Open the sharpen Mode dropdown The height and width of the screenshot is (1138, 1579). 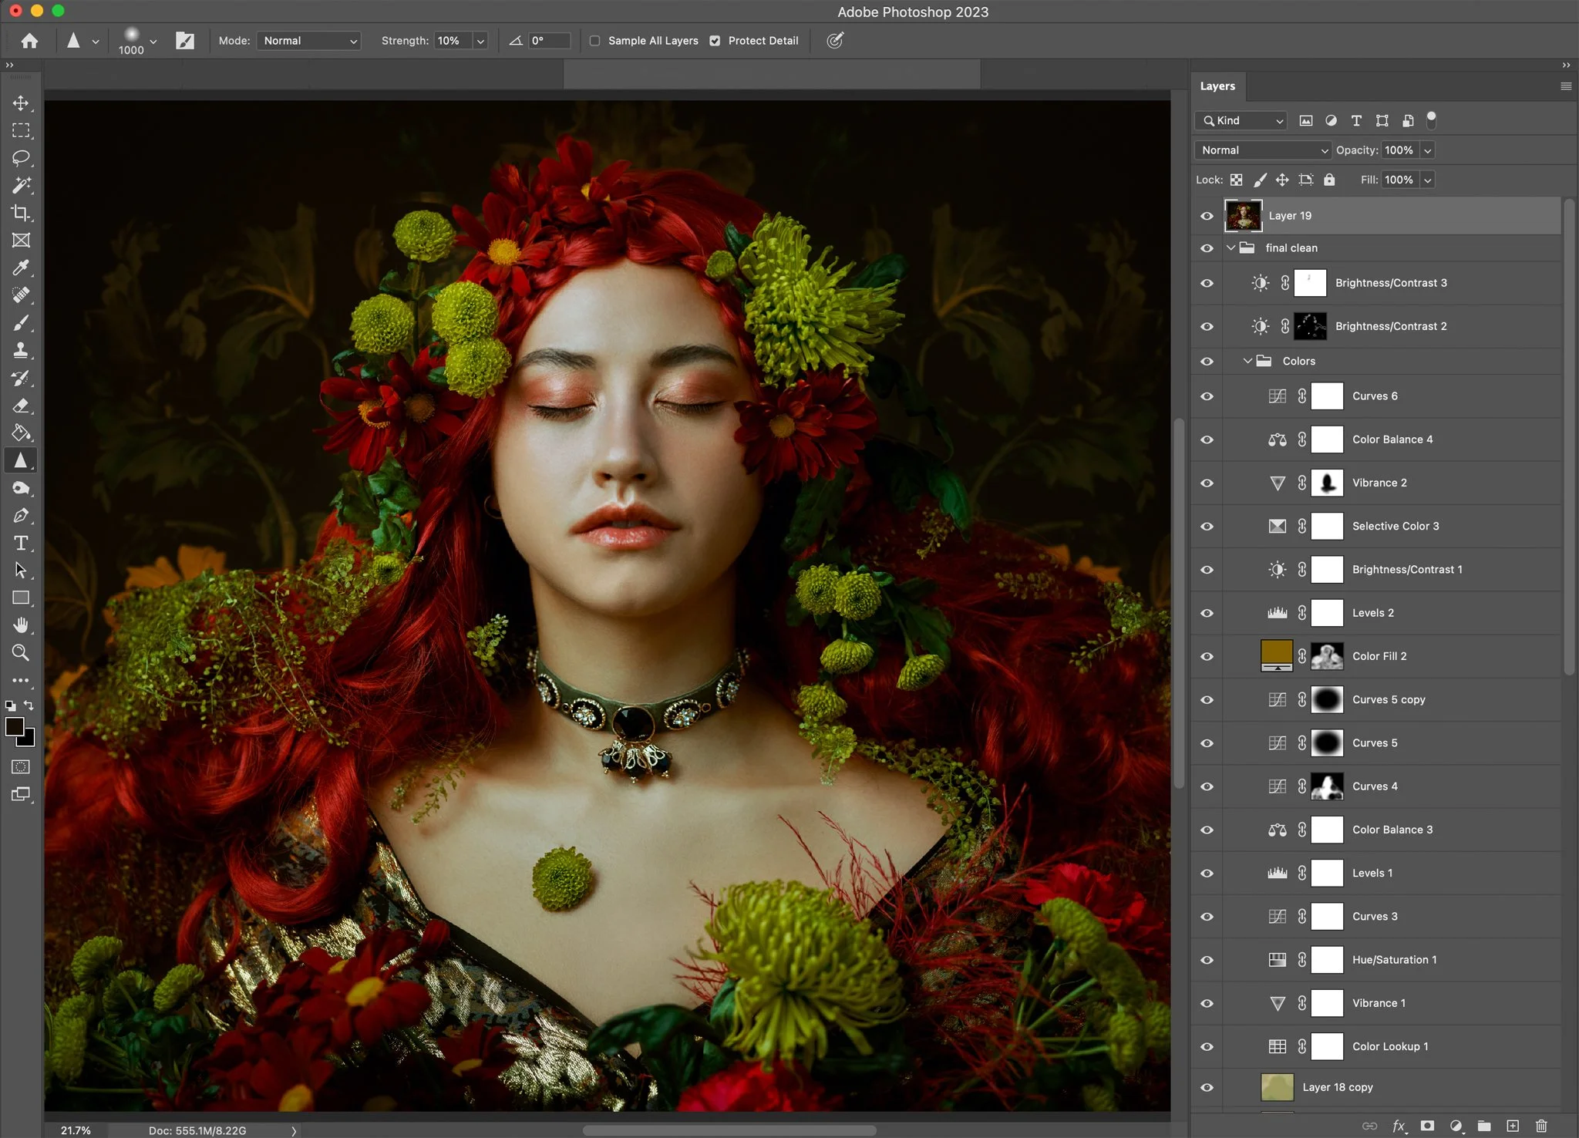(309, 41)
